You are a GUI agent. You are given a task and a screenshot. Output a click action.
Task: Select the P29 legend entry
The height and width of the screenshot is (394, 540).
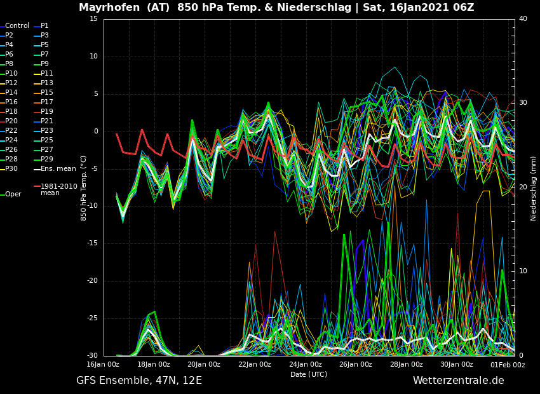click(x=47, y=160)
